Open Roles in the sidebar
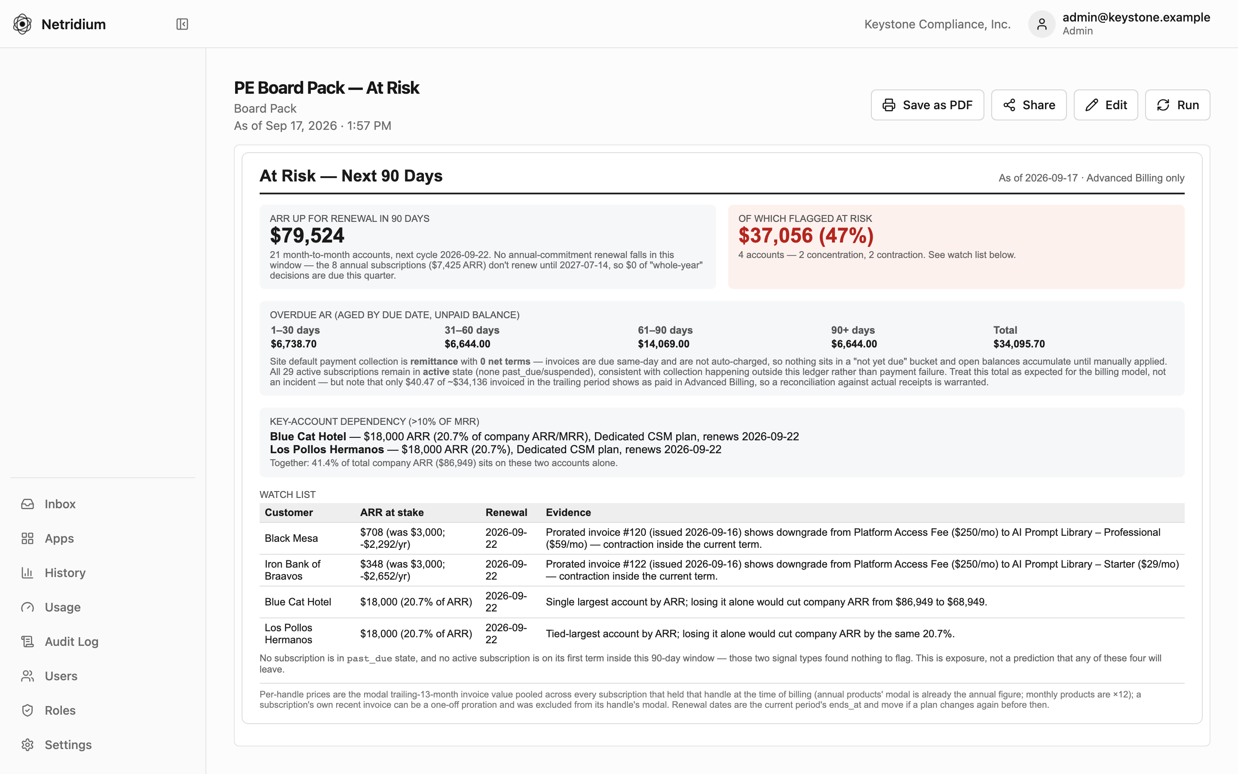The image size is (1238, 774). [102, 710]
